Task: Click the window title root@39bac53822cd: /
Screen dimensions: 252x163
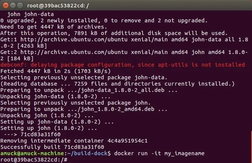Action: click(x=58, y=6)
